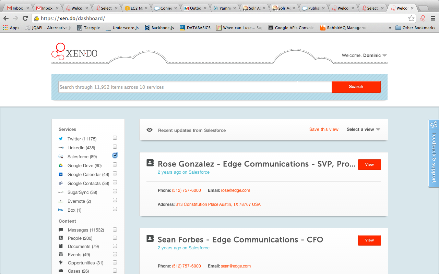439x274 pixels.
Task: Switch to the Connect browser tab
Action: (x=166, y=8)
